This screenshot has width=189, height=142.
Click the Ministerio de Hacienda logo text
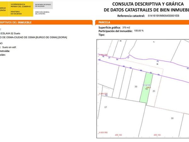click(x=16, y=13)
